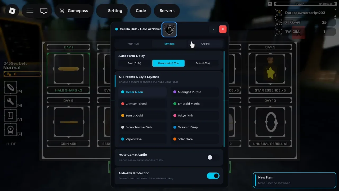Select the Tokyo Pink theme
Image resolution: width=339 pixels, height=191 pixels.
coord(195,116)
